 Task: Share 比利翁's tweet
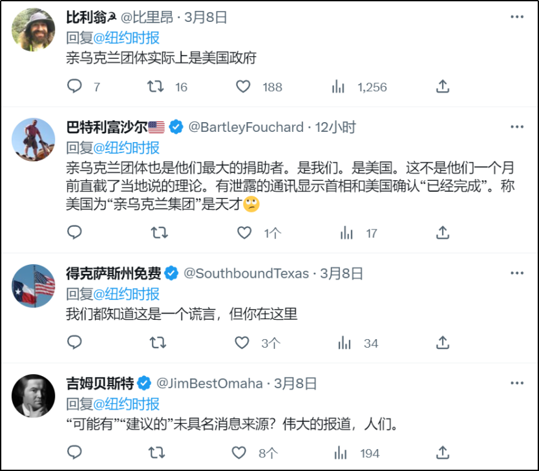coord(443,87)
